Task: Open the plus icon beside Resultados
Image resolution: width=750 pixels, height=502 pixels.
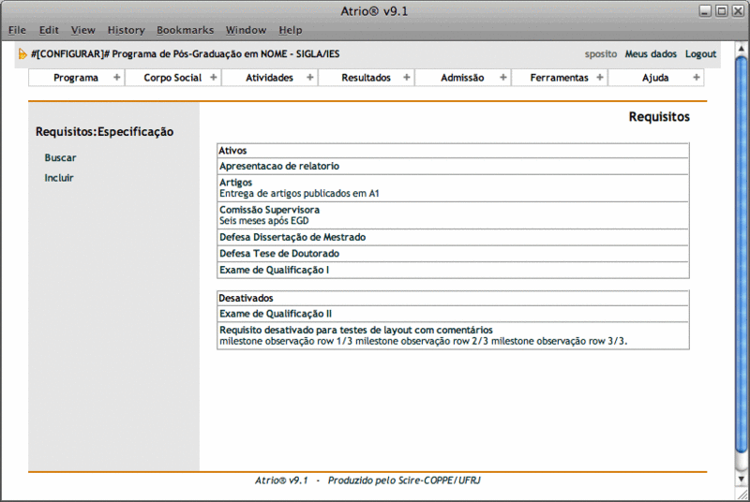Action: (406, 78)
